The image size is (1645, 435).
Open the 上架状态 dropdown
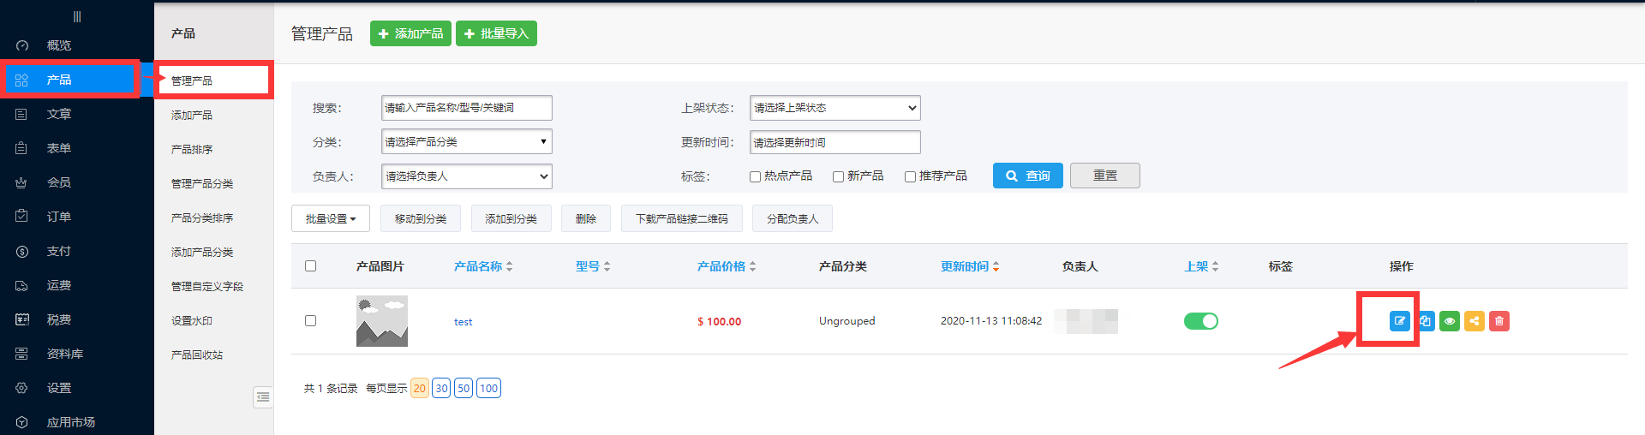click(x=835, y=108)
